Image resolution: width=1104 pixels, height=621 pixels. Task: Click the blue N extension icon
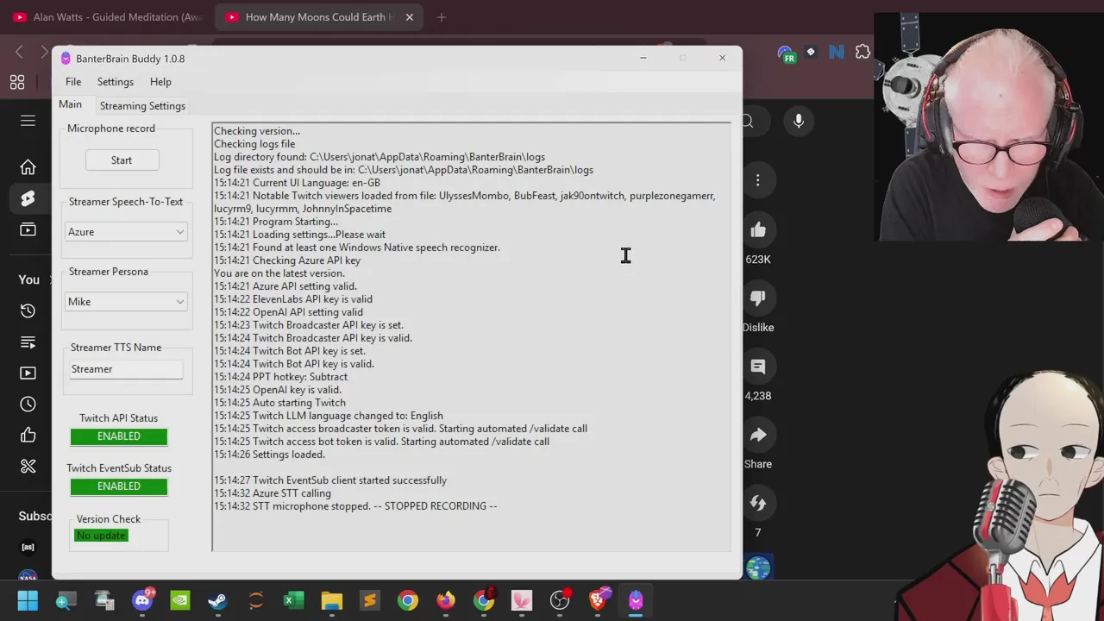(x=836, y=53)
